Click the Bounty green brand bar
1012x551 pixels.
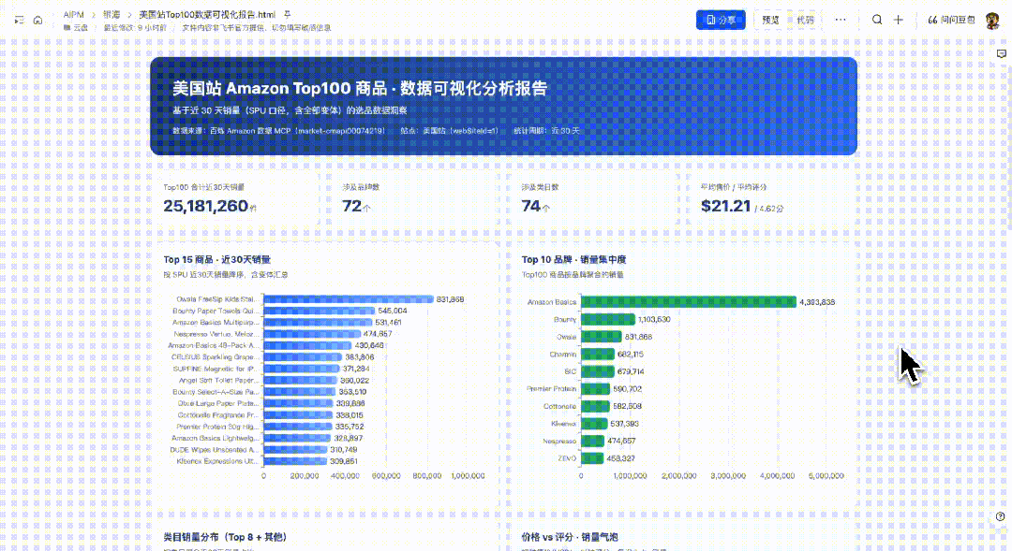608,319
